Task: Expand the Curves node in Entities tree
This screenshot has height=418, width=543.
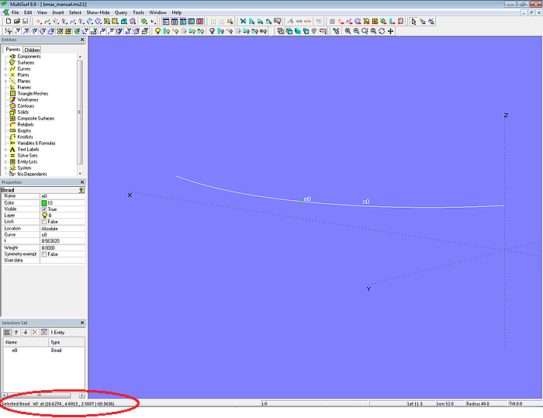Action: click(x=5, y=69)
